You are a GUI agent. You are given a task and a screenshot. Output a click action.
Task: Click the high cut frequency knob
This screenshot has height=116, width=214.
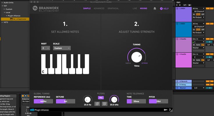pyautogui.click(x=114, y=99)
